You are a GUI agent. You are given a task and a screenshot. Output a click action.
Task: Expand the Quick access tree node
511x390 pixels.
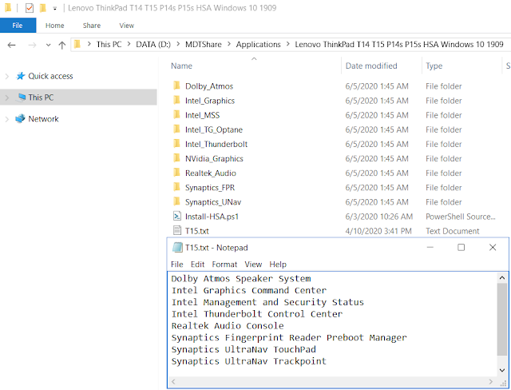(7, 76)
